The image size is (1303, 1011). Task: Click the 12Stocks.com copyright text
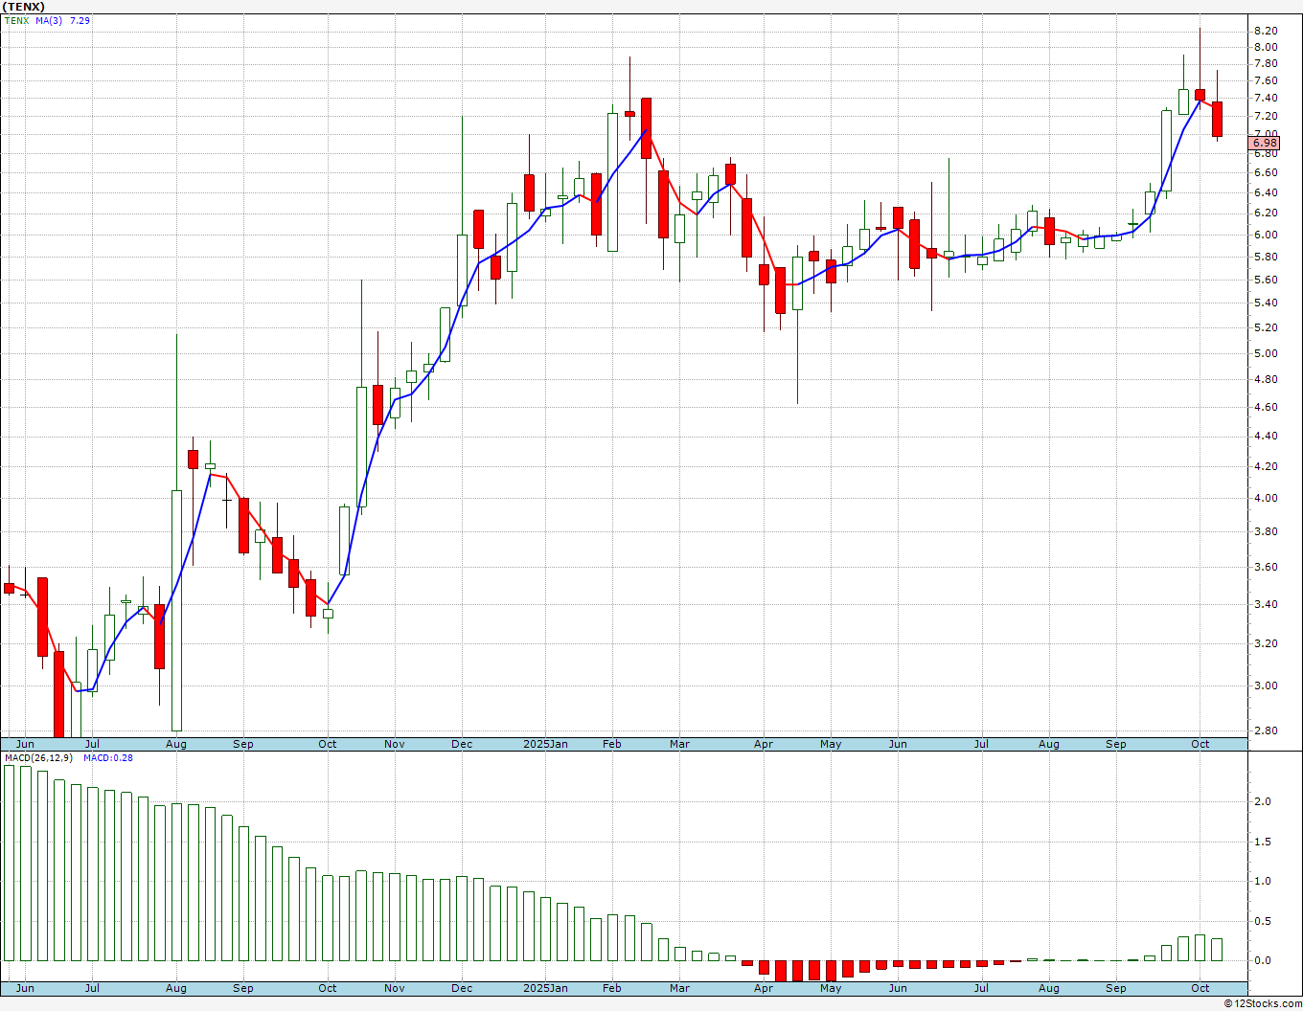(1263, 1003)
